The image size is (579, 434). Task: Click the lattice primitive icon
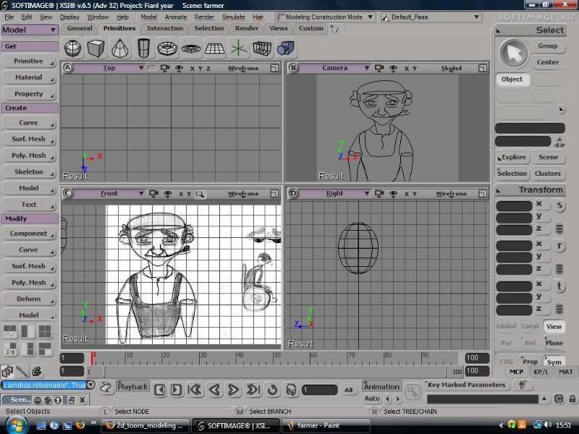tap(261, 48)
